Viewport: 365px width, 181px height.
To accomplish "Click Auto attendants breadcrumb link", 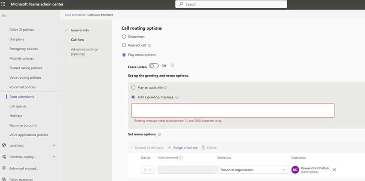I will coord(75,15).
